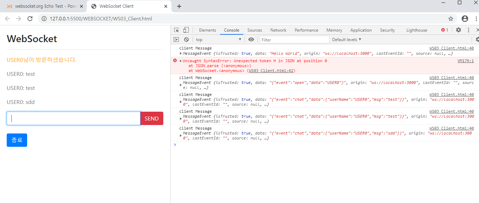The width and height of the screenshot is (479, 203).
Task: Switch to the Sources tab
Action: click(x=255, y=30)
